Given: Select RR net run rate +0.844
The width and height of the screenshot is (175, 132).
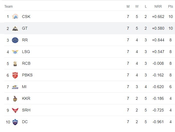Looking at the screenshot, I should click(158, 40).
